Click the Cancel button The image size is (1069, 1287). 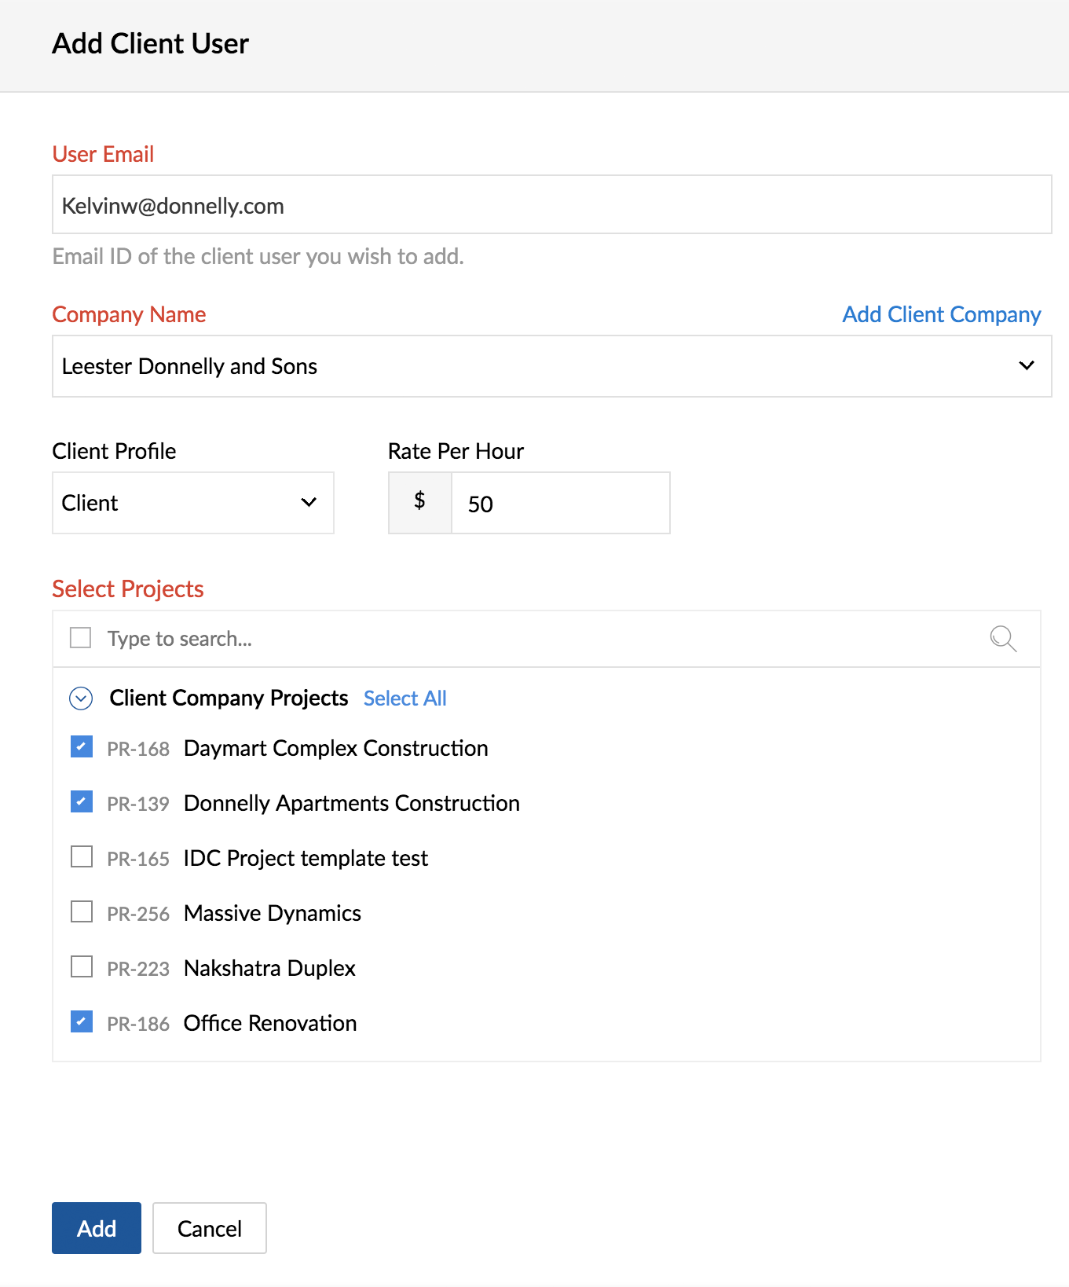click(210, 1228)
